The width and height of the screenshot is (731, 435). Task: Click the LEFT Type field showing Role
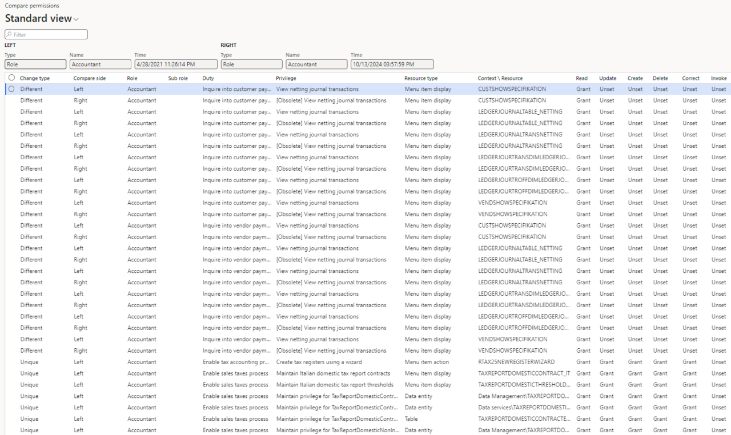pos(35,65)
